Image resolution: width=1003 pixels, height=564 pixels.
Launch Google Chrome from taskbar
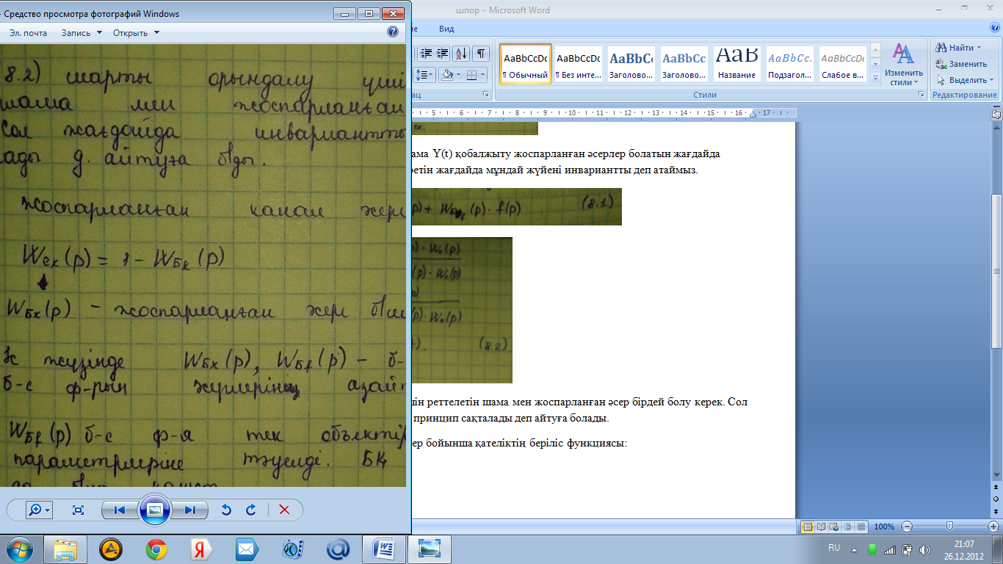[156, 549]
